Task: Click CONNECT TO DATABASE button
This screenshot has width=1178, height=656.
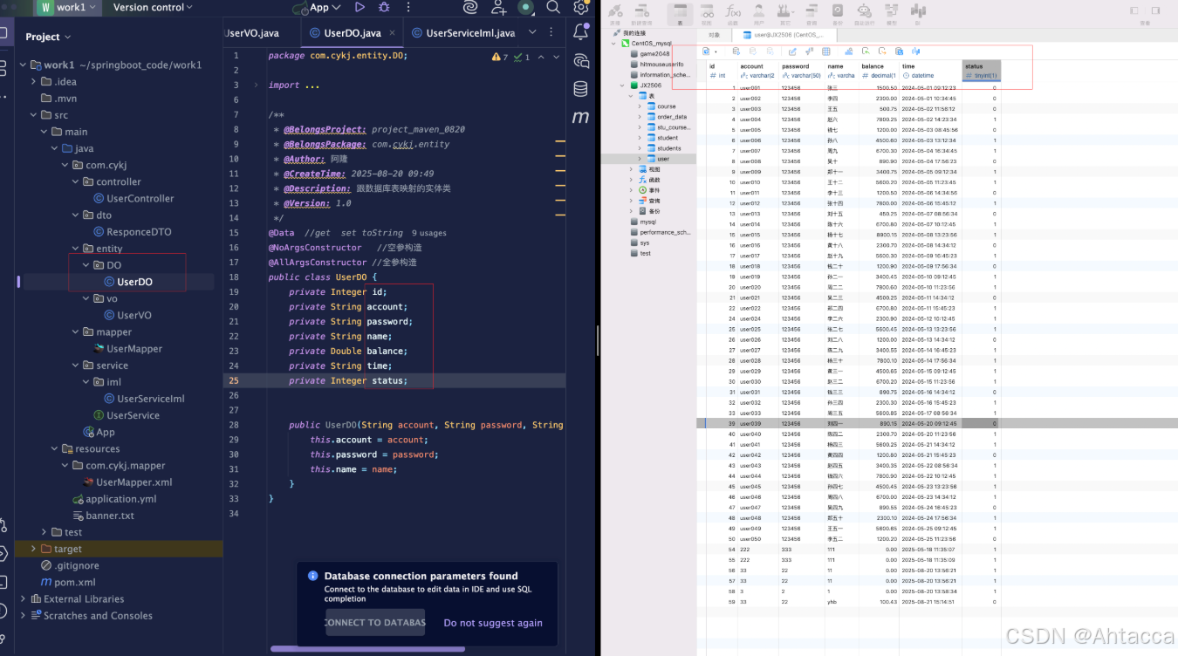Action: 375,623
